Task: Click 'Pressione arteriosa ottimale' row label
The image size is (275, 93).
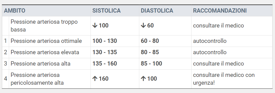Action: 46,41
